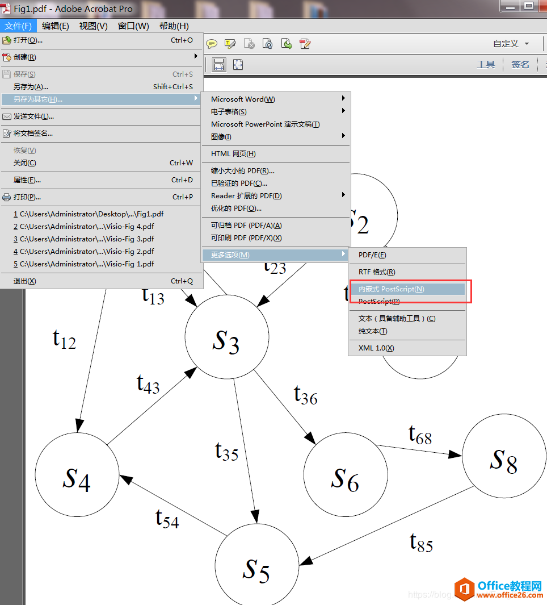Expand the Microsoft Word(W) submenu

(276, 99)
